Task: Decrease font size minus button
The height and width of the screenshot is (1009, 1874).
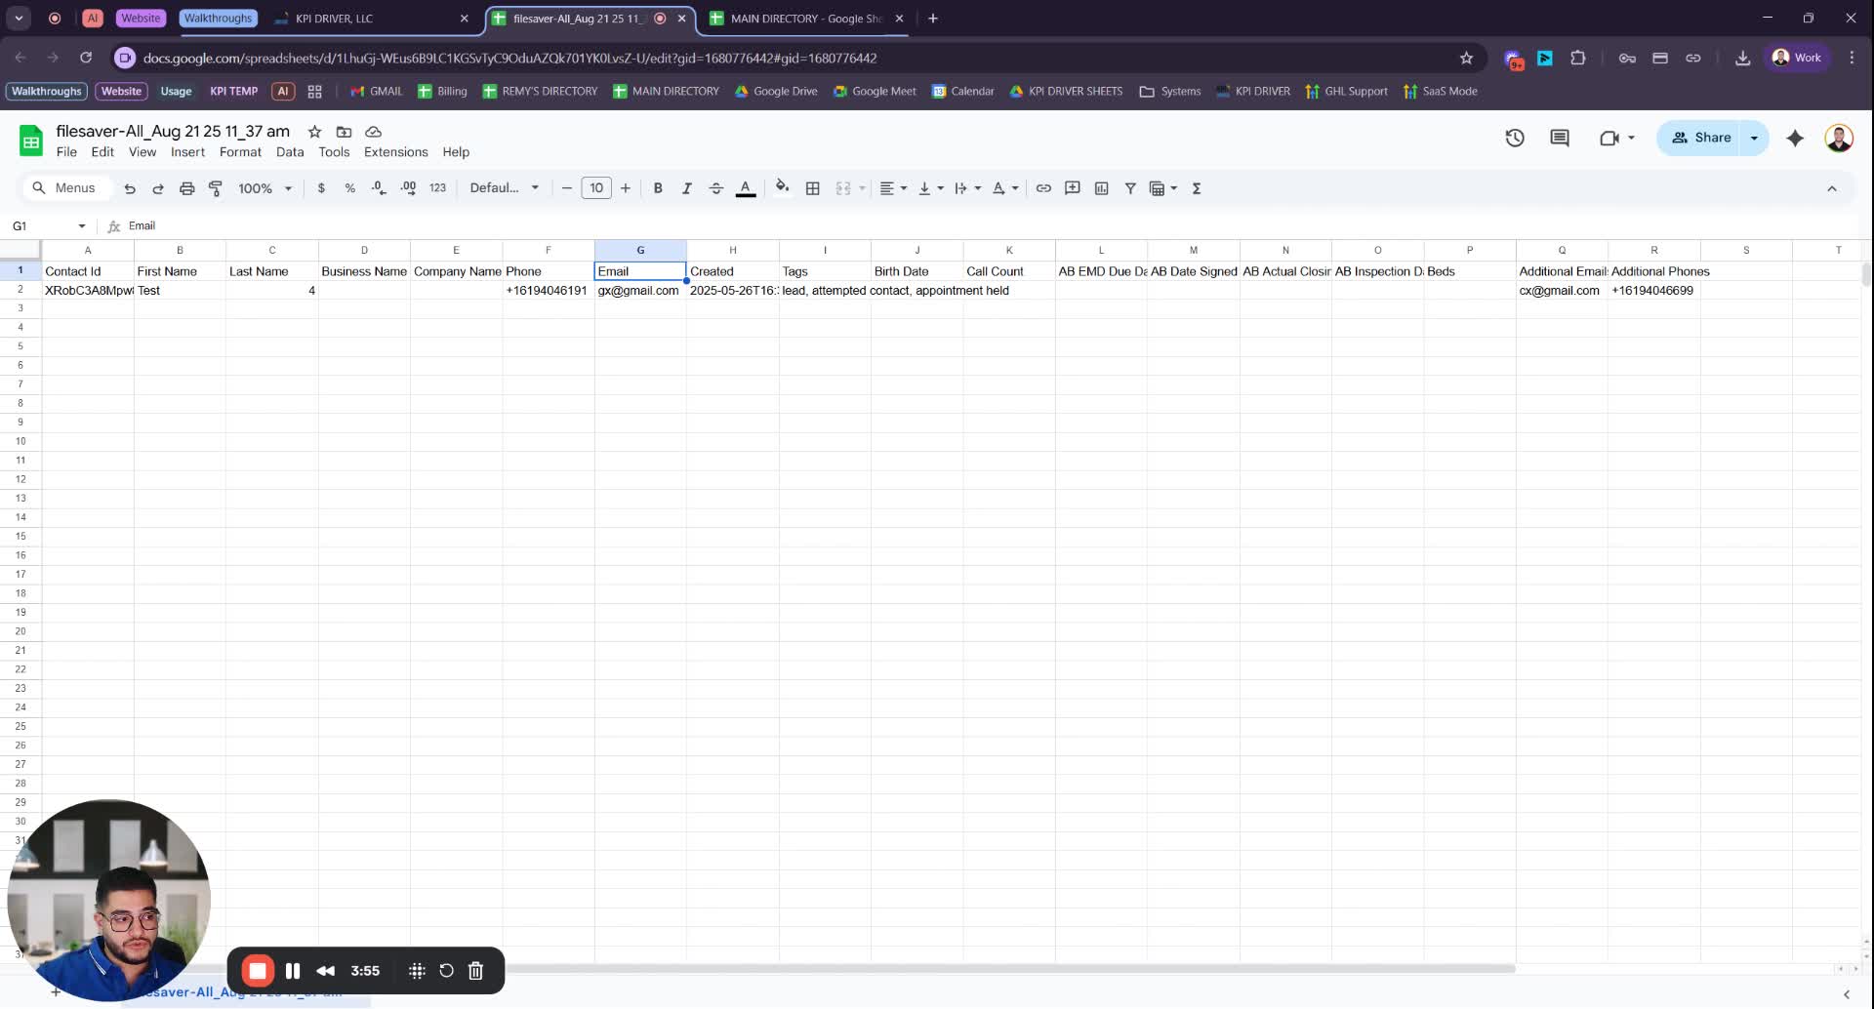Action: coord(566,188)
